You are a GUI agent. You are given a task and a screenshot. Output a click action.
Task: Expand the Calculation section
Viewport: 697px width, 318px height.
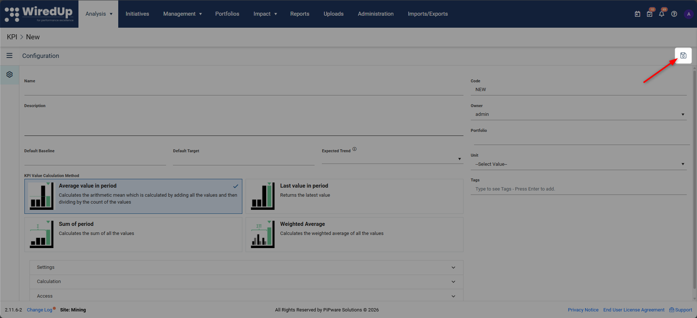click(246, 282)
